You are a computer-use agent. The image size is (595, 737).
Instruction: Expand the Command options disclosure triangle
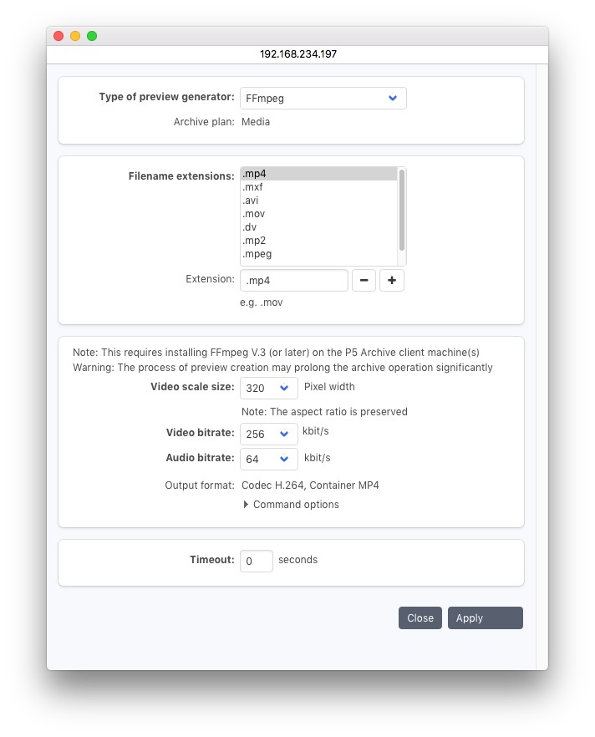click(x=246, y=505)
